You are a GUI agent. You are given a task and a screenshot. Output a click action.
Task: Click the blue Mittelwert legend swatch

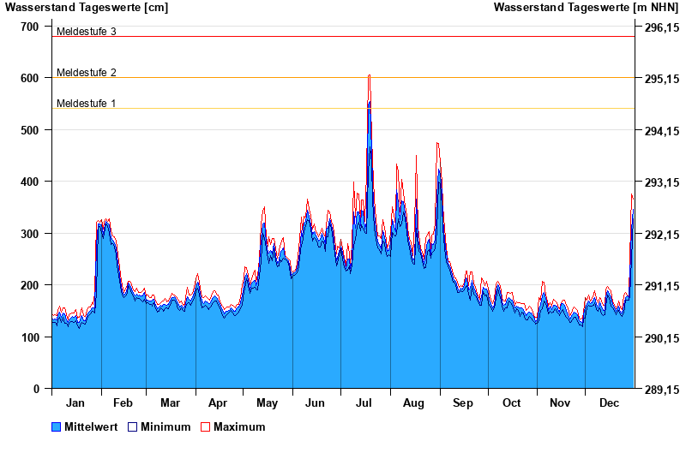click(57, 426)
